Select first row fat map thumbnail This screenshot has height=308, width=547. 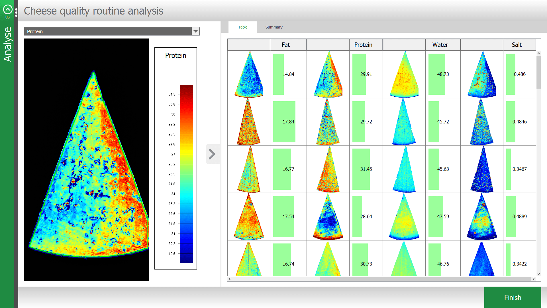(249, 74)
